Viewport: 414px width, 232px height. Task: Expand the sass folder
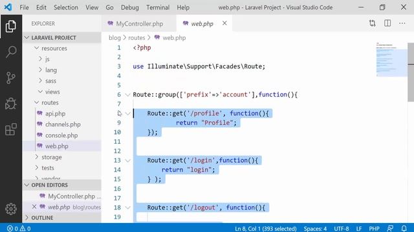click(40, 81)
